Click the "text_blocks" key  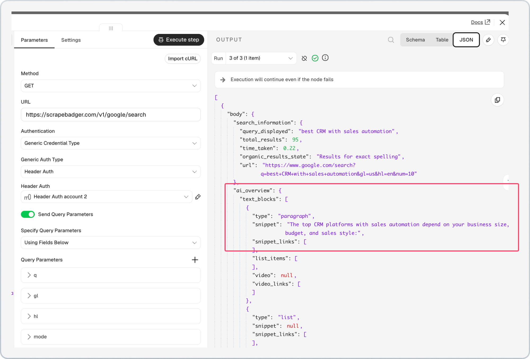259,199
